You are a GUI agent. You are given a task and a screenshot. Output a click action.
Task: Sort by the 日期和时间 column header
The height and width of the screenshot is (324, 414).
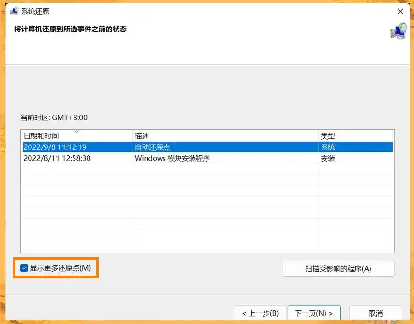coord(76,136)
